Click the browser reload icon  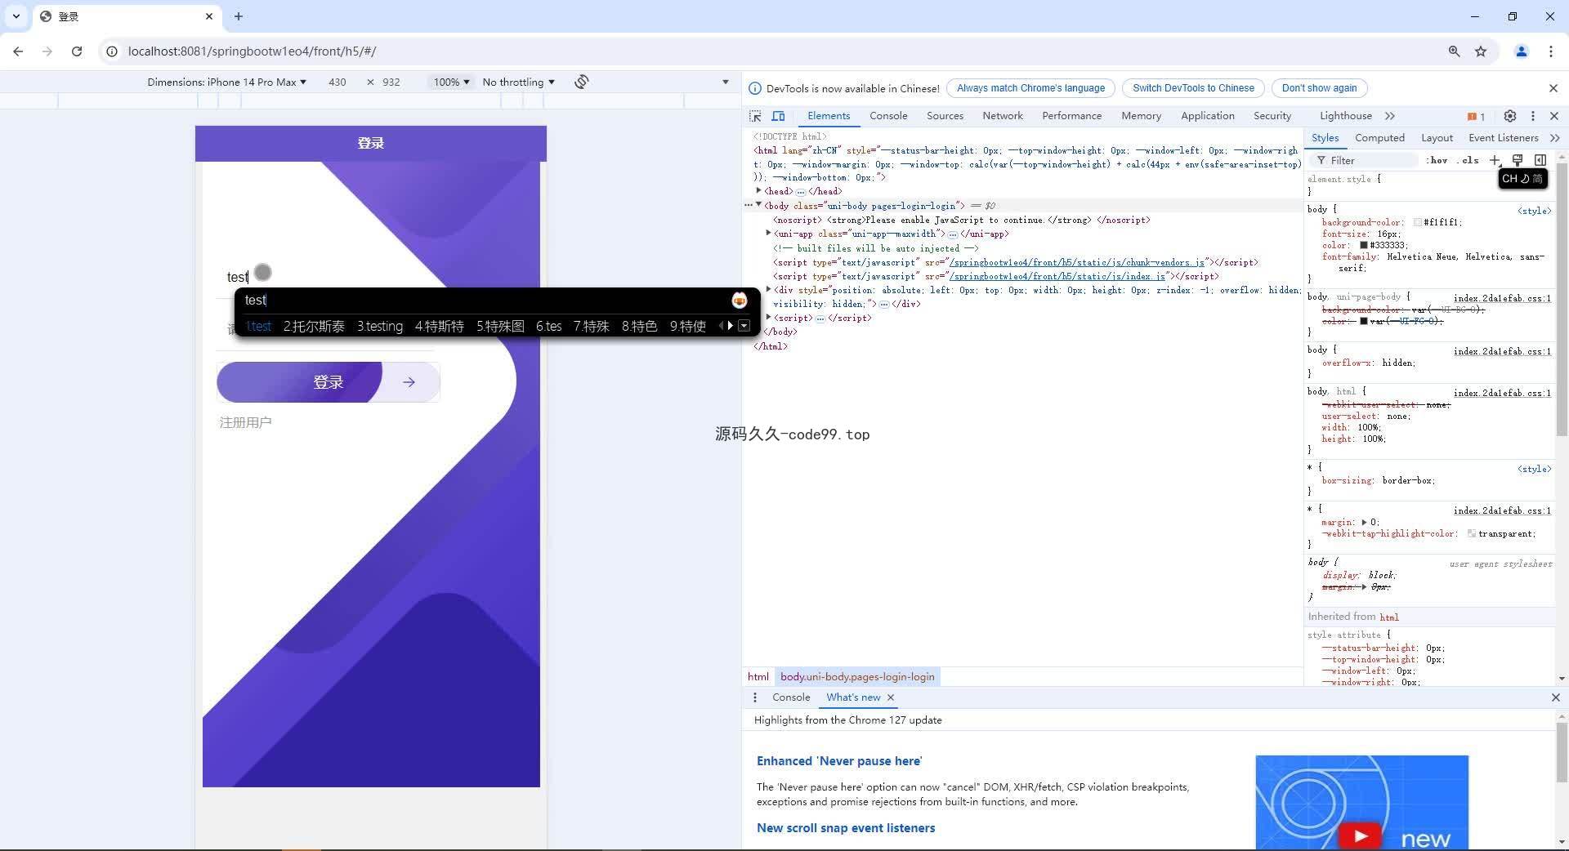click(x=77, y=51)
